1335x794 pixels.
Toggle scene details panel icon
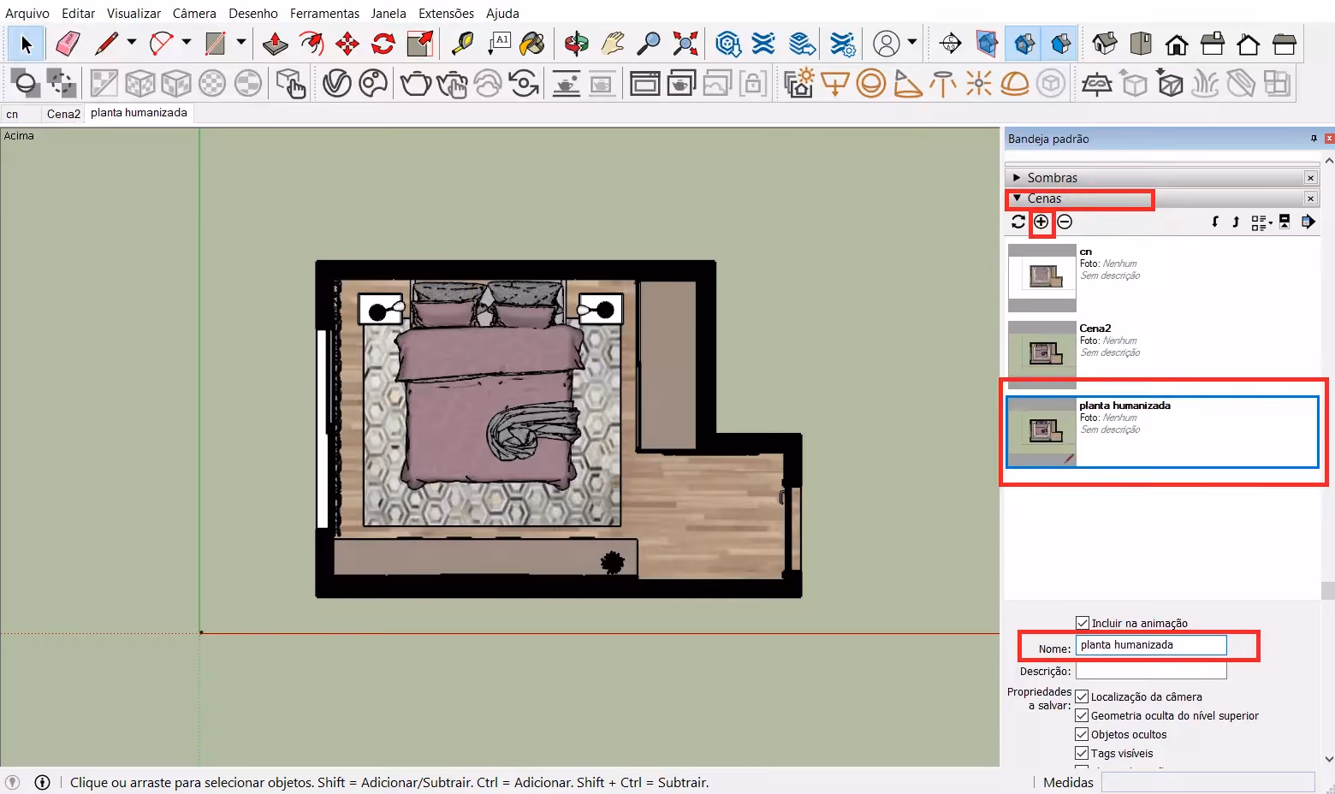(x=1285, y=222)
